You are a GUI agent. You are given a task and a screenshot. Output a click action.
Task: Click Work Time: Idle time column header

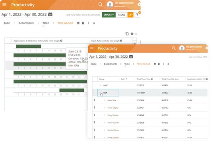[x=170, y=79]
